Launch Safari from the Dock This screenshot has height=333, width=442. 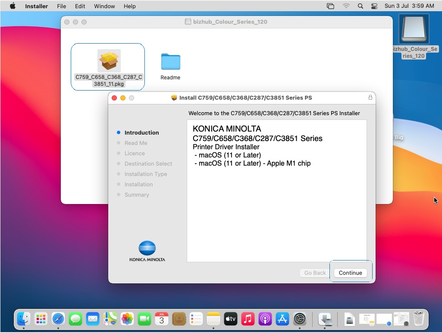(58, 319)
